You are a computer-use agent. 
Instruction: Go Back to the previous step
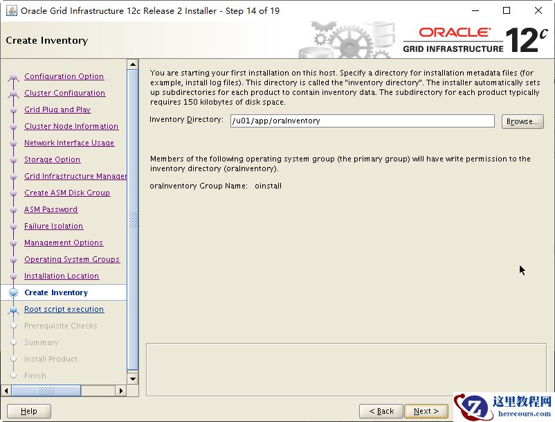coord(381,411)
